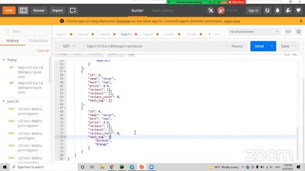Dismiss the Chrome apps deprecation banner
The image size is (305, 171).
pyautogui.click(x=301, y=21)
